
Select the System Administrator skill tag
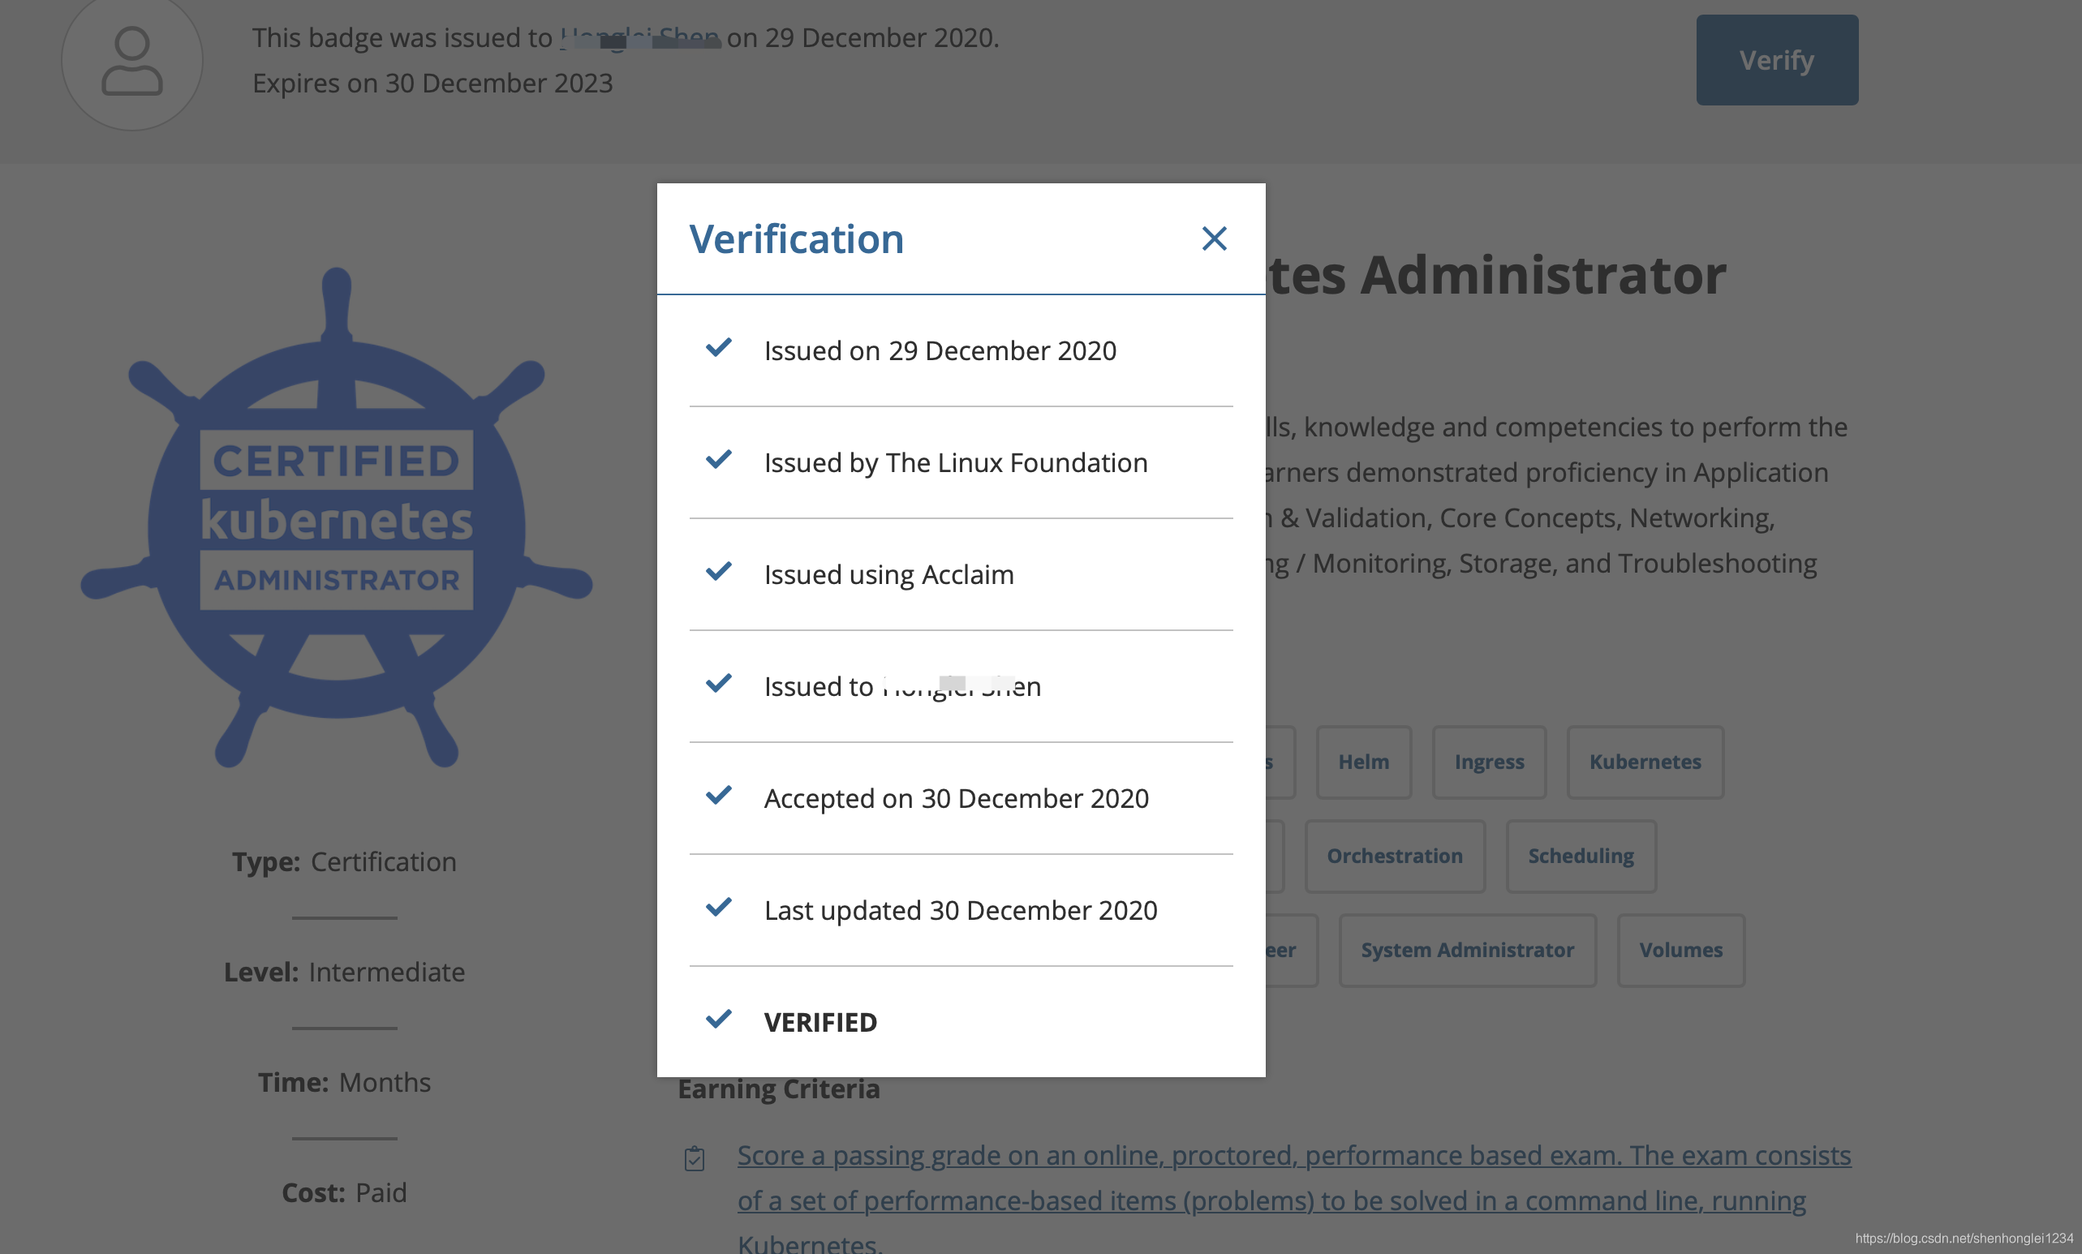coord(1467,950)
